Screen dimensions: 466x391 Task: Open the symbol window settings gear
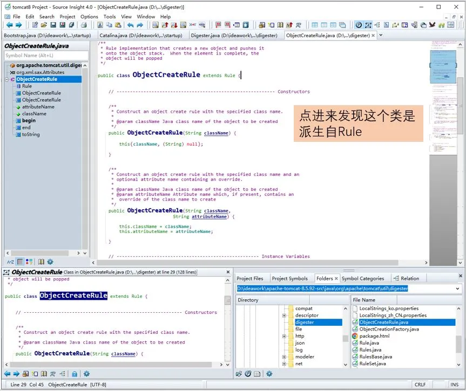[50, 262]
